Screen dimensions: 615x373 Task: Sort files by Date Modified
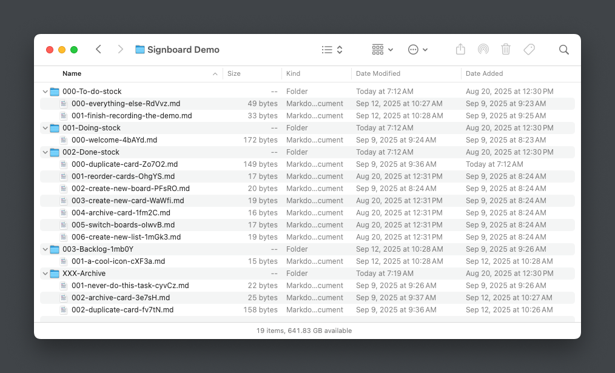coord(378,73)
